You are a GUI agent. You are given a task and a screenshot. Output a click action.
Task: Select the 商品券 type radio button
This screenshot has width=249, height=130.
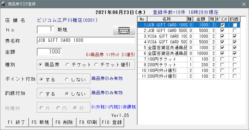(41, 64)
